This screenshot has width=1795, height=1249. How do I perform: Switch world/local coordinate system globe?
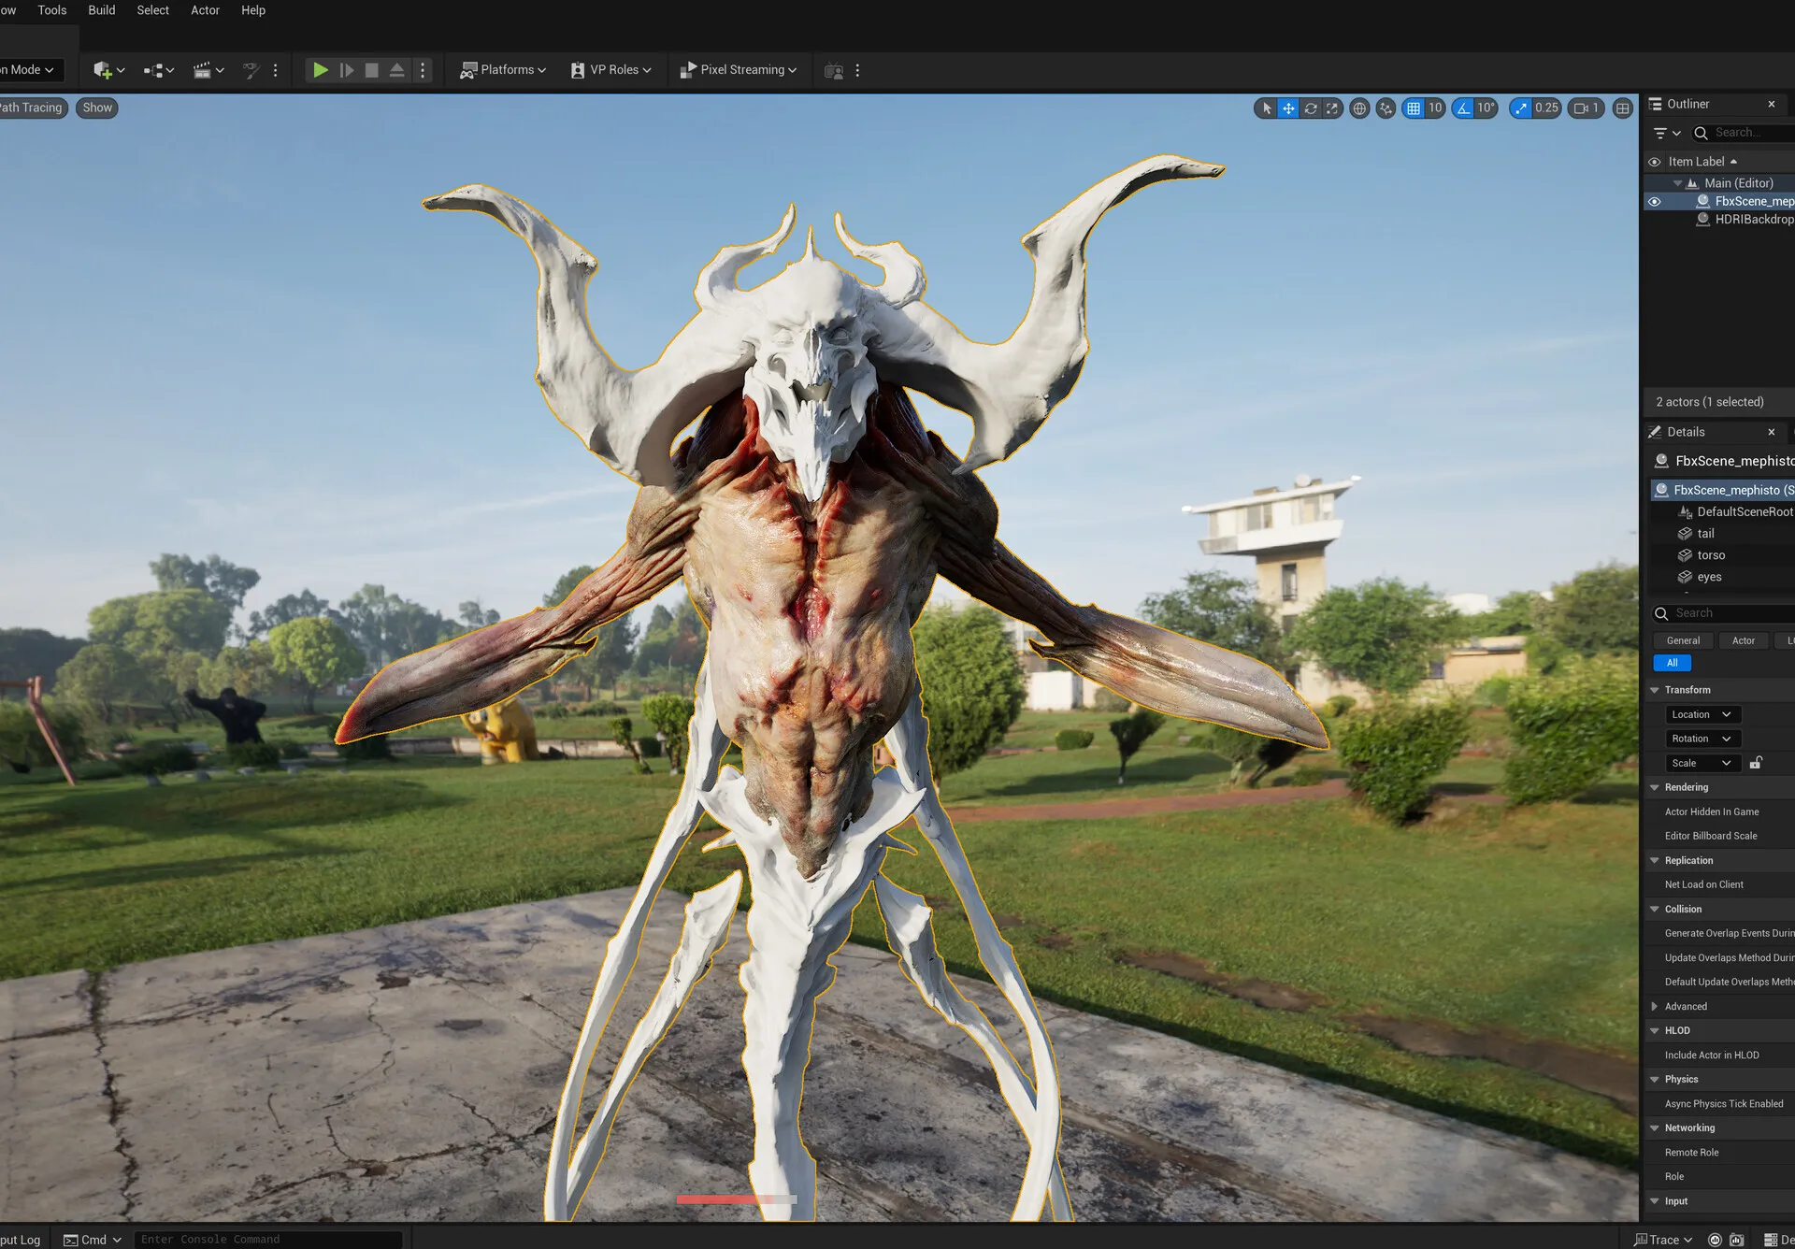click(1359, 108)
